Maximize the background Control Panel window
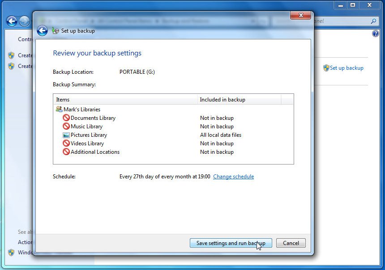Viewport: 385px width, 270px height. [x=353, y=5]
